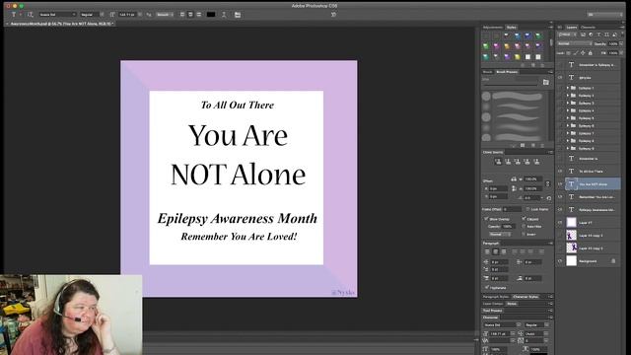
Task: Hide the 'To All Out There' layer
Action: (x=560, y=171)
